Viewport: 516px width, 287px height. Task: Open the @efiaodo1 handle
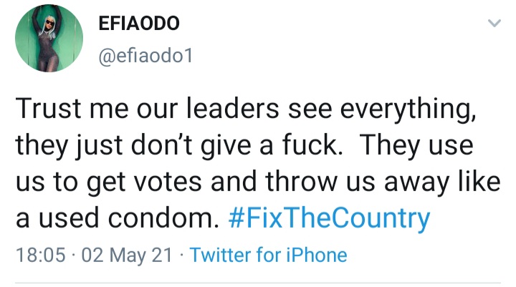point(145,56)
